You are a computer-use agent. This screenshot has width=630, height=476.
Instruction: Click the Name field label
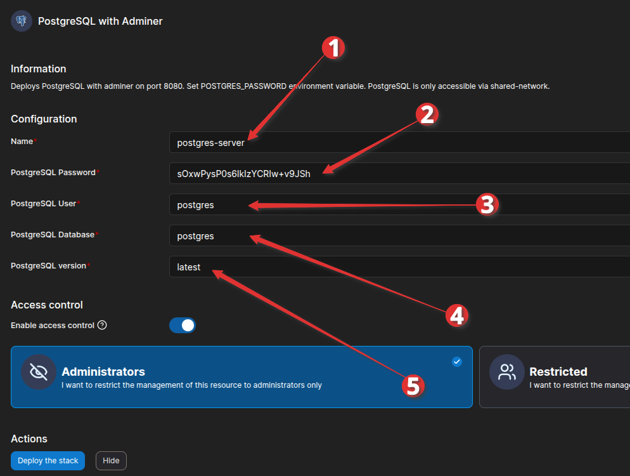click(x=22, y=142)
